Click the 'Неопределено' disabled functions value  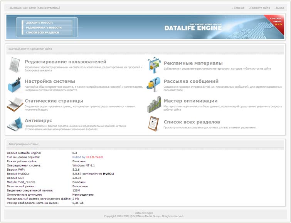coord(83,195)
